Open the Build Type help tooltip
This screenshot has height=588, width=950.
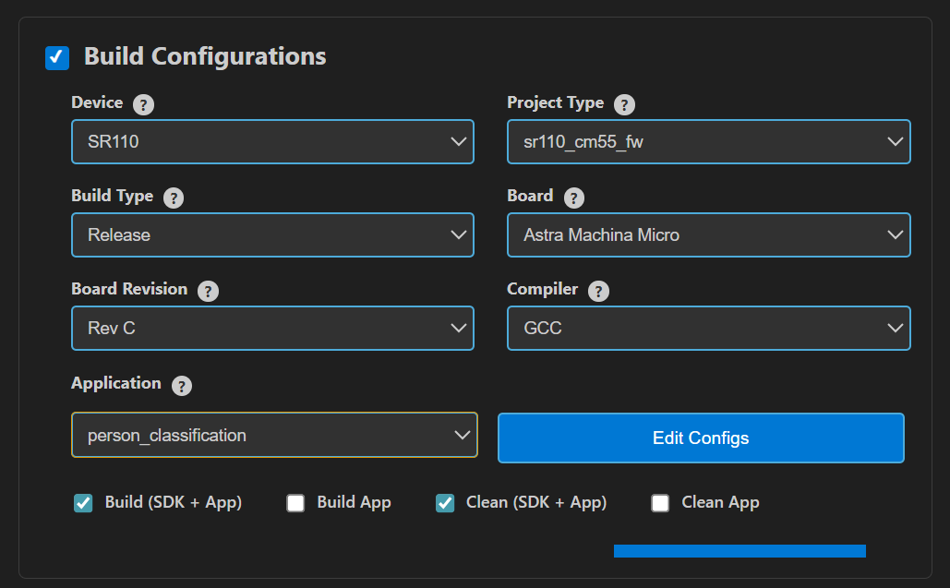coord(174,198)
